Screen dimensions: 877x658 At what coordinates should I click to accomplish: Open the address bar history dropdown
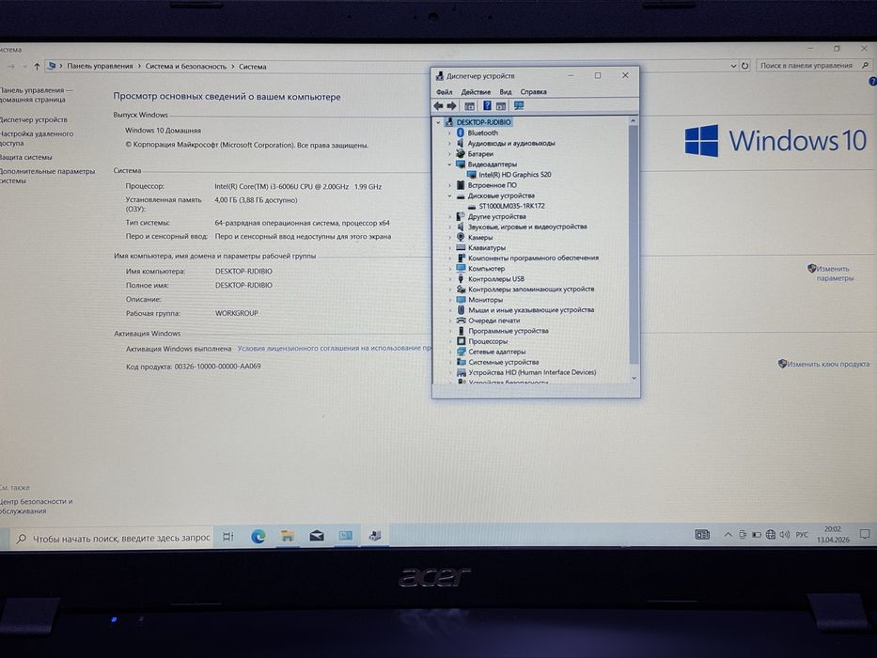click(733, 66)
